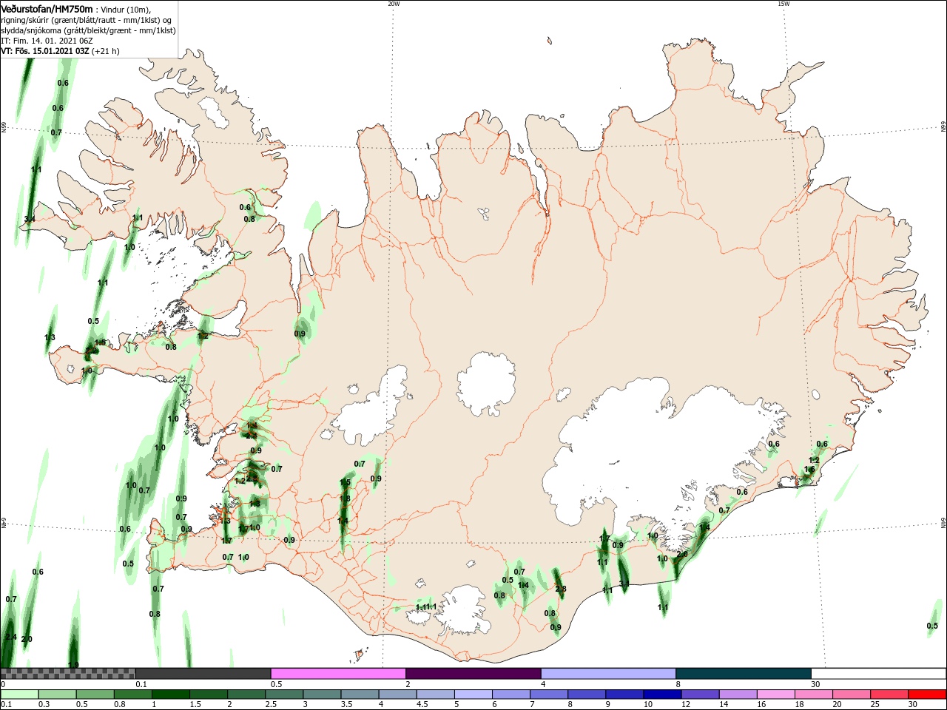Click the rigning/skúrir description line
The width and height of the screenshot is (947, 710).
point(87,20)
